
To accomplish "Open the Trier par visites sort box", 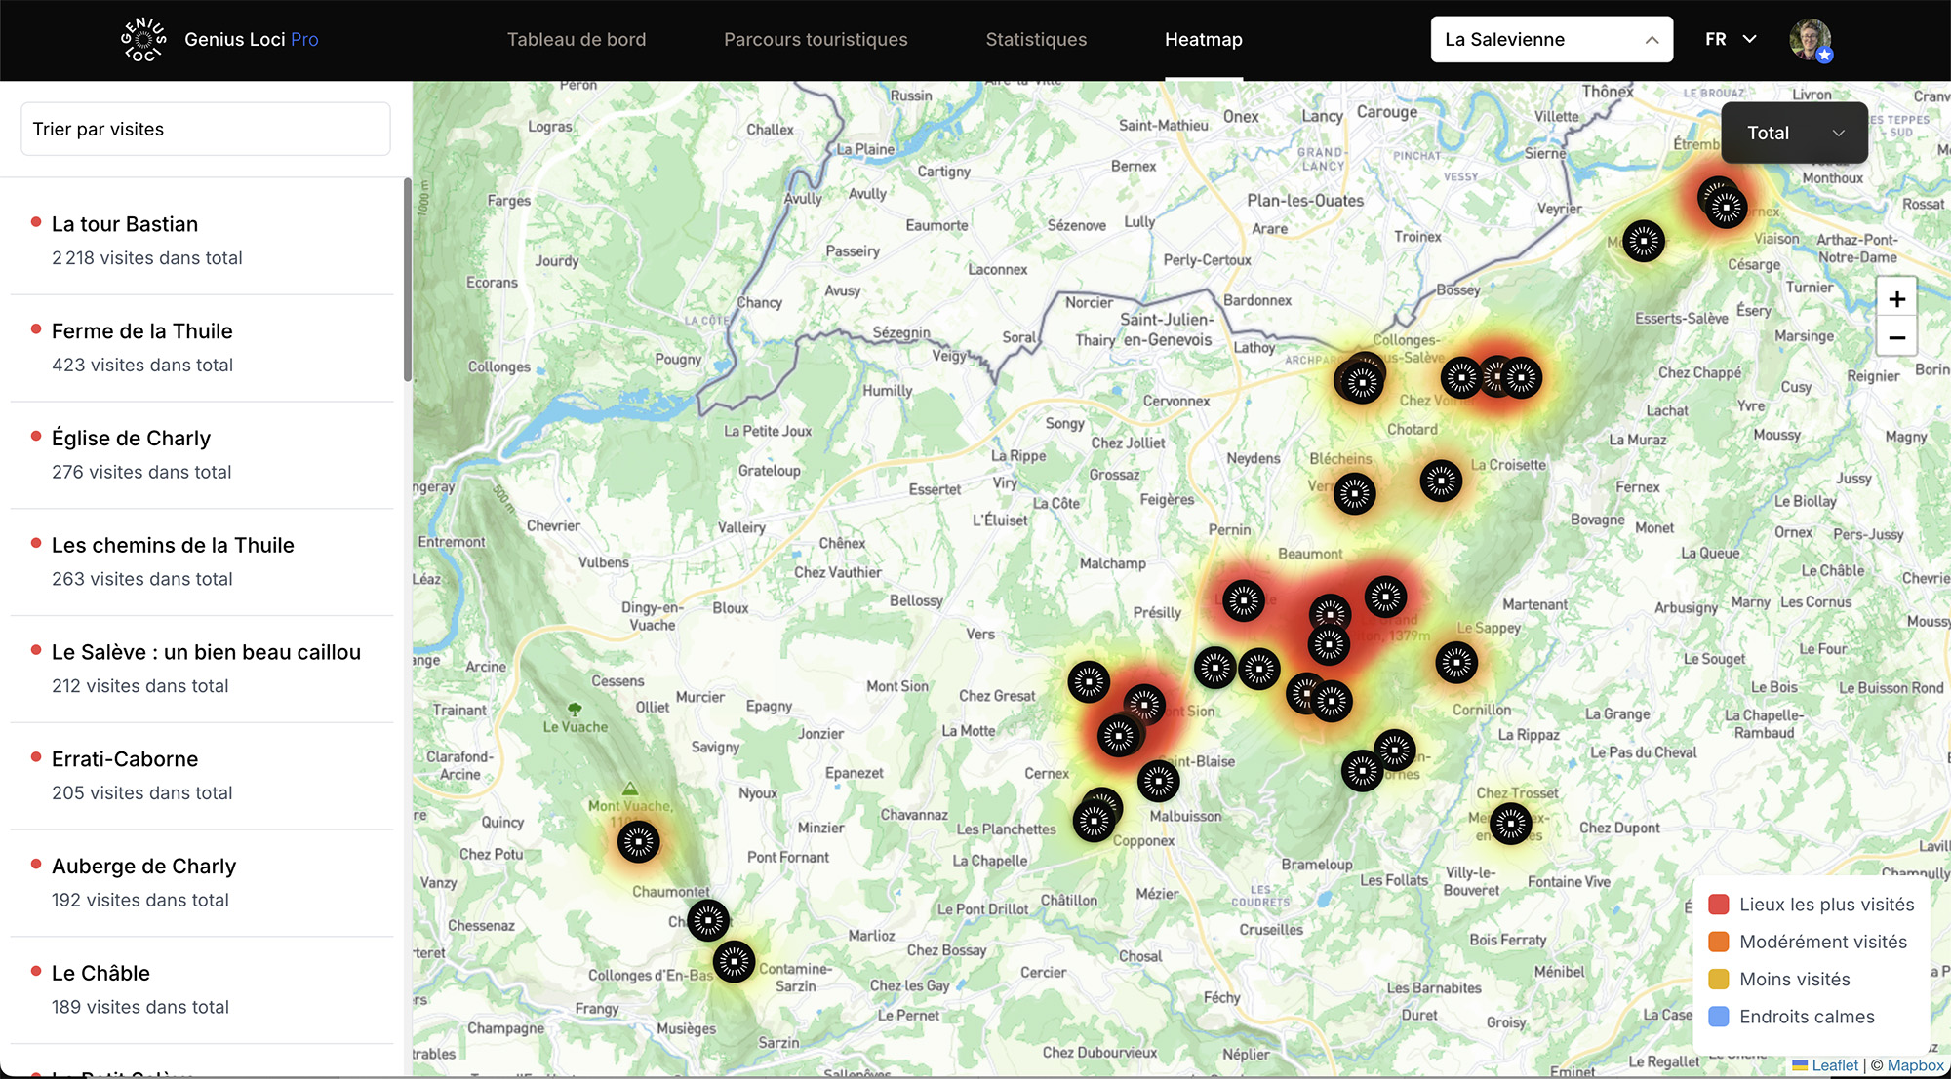I will pos(206,129).
